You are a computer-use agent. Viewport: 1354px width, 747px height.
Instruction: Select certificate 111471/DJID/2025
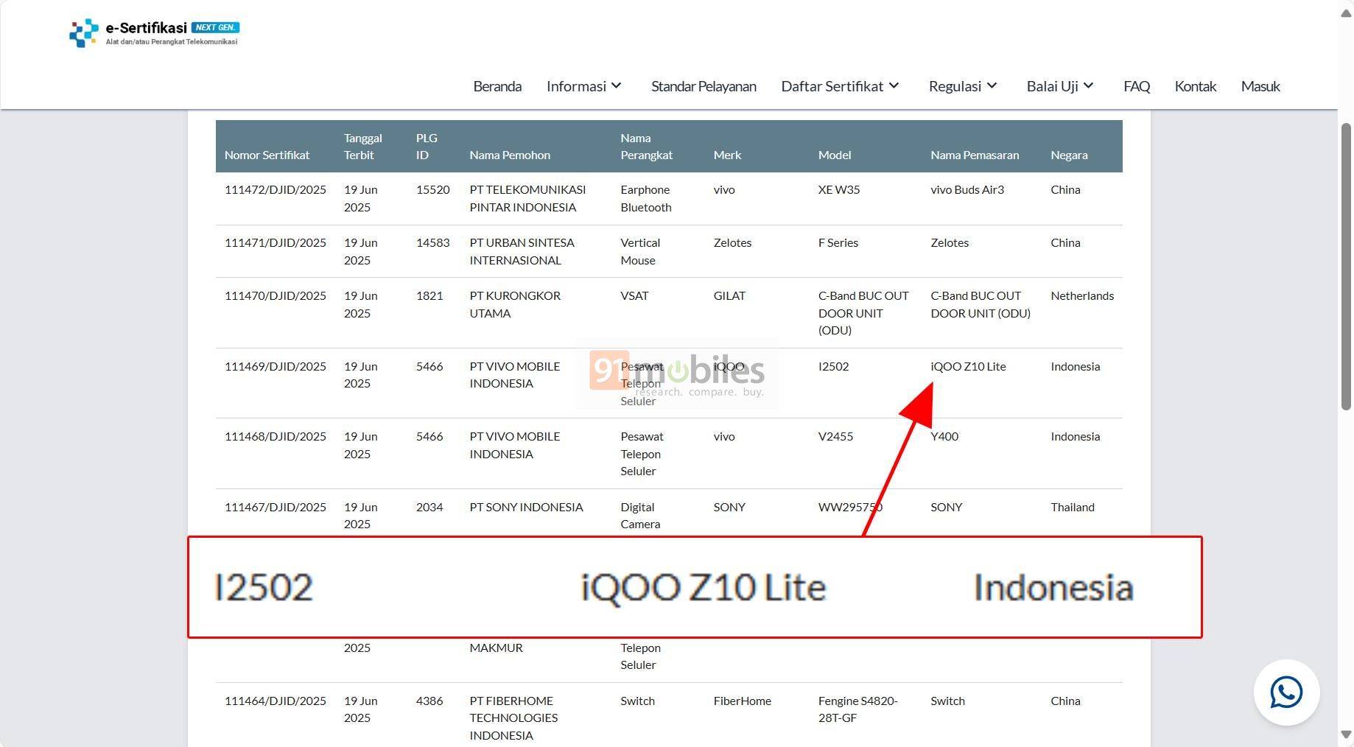(x=275, y=242)
